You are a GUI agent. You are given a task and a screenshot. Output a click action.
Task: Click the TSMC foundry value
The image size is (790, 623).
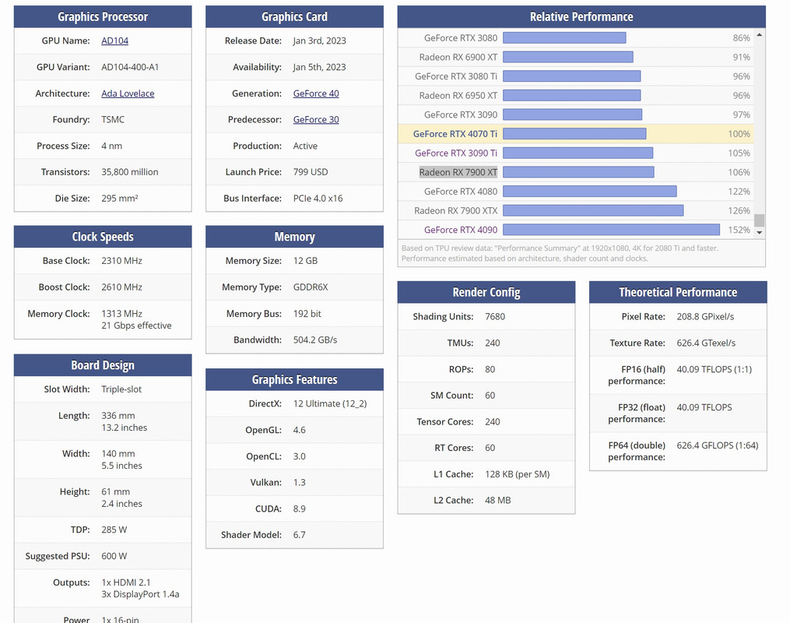[113, 119]
